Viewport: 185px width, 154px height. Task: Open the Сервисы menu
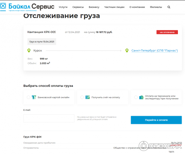[x=78, y=7]
